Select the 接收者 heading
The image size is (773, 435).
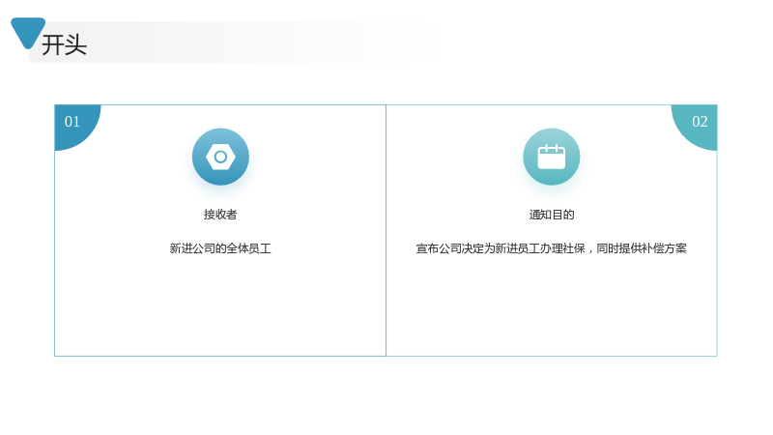[x=220, y=215]
